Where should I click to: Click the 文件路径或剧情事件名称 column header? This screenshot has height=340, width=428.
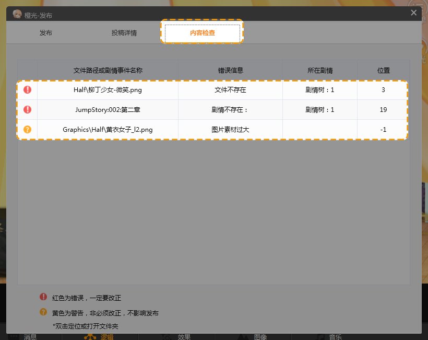click(108, 70)
